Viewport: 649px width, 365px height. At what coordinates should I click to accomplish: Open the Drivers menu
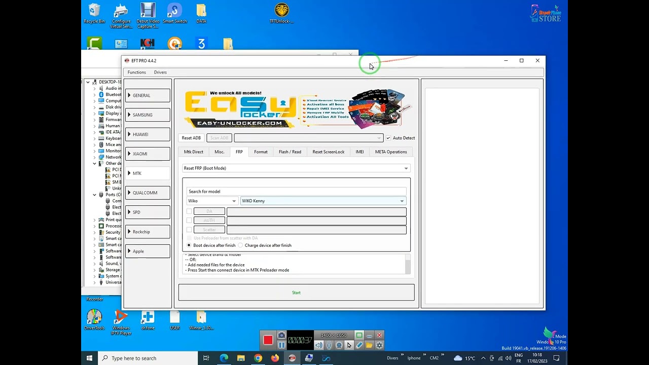click(160, 72)
